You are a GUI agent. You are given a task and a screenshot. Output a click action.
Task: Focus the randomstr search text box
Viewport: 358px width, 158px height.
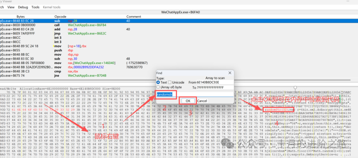pos(195,94)
